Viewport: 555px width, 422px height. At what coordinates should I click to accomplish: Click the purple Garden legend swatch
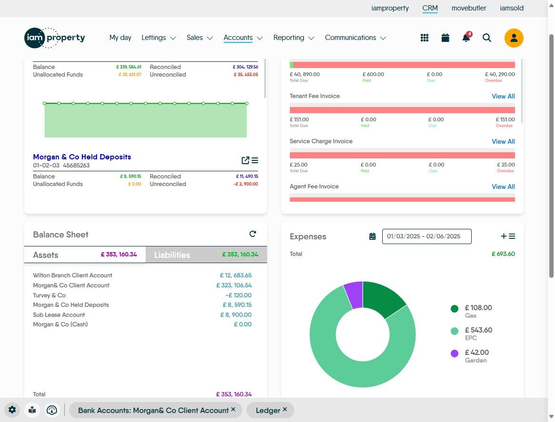pos(455,353)
